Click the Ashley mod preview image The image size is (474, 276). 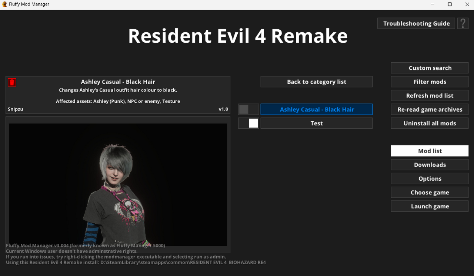click(118, 184)
